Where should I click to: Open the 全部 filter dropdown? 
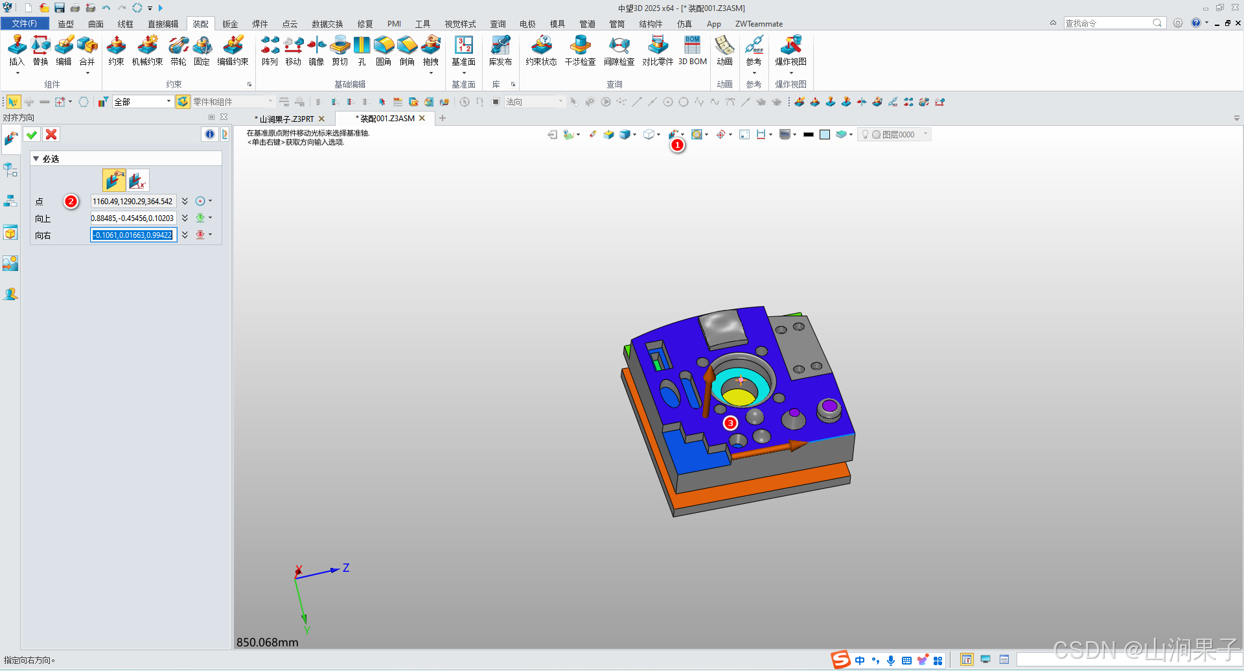point(167,102)
